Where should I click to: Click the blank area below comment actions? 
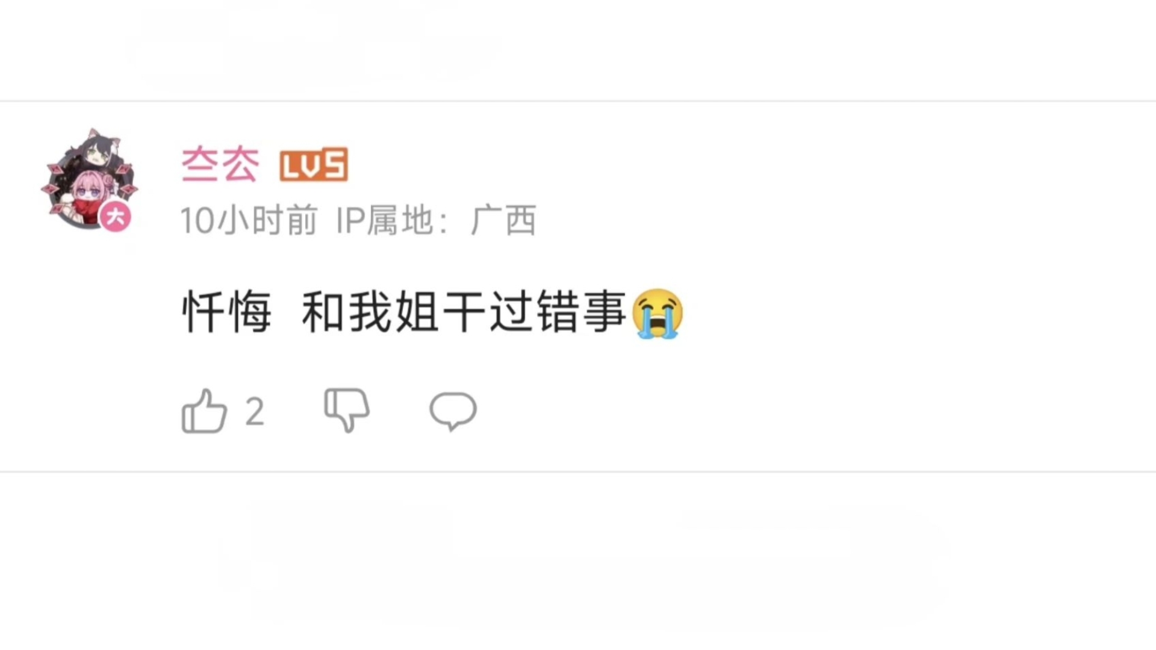click(578, 560)
